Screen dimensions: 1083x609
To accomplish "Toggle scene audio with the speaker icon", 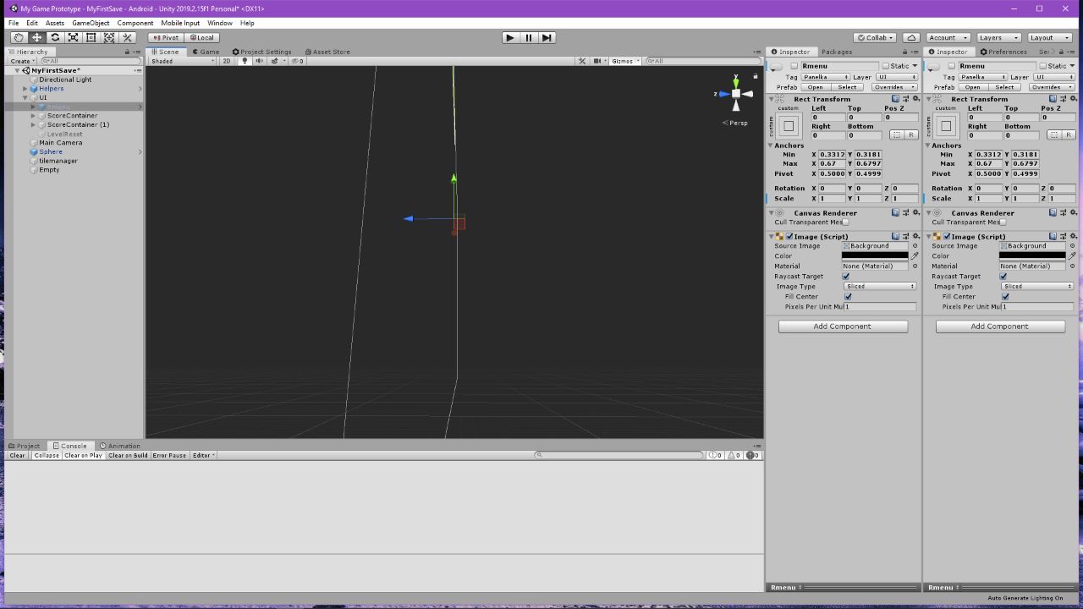I will click(x=259, y=61).
